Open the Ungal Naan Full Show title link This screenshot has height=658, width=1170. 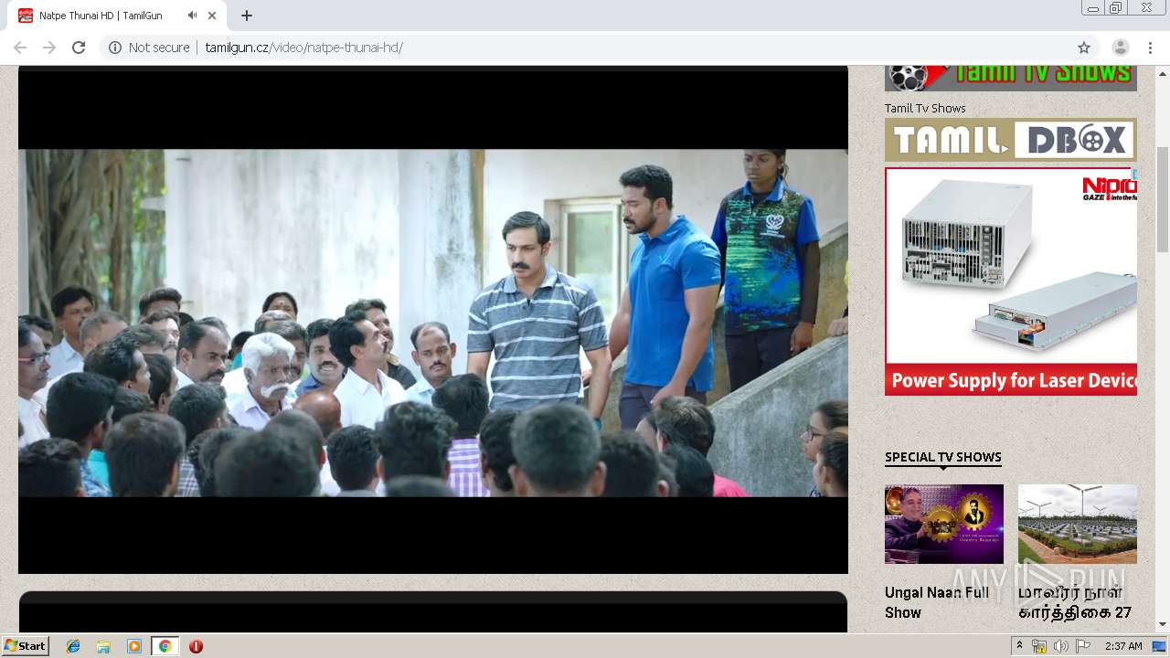[937, 602]
